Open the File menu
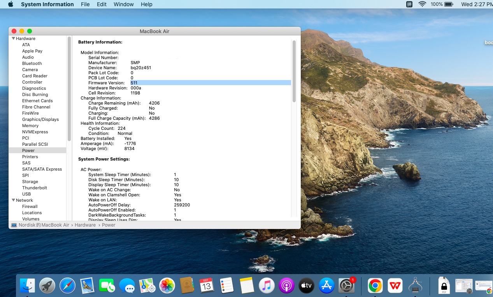The width and height of the screenshot is (493, 297). [85, 4]
